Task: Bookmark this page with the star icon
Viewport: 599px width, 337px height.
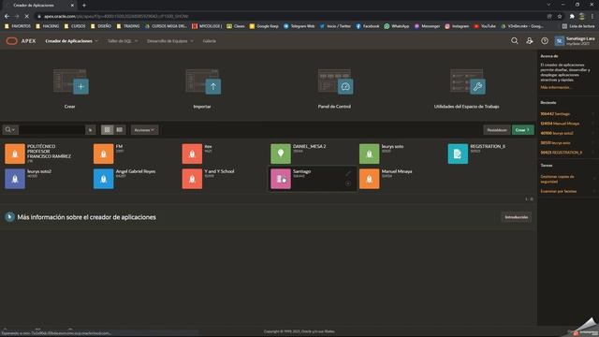Action: point(560,17)
